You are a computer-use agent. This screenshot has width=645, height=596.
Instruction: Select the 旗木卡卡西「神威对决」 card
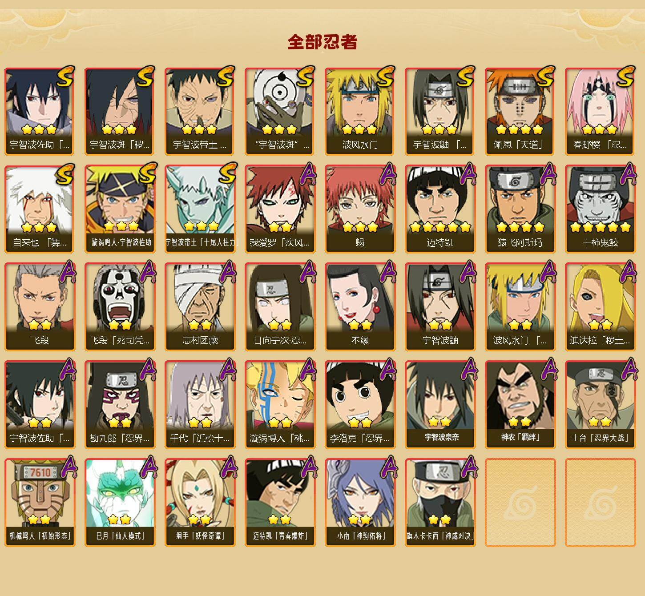coord(440,503)
